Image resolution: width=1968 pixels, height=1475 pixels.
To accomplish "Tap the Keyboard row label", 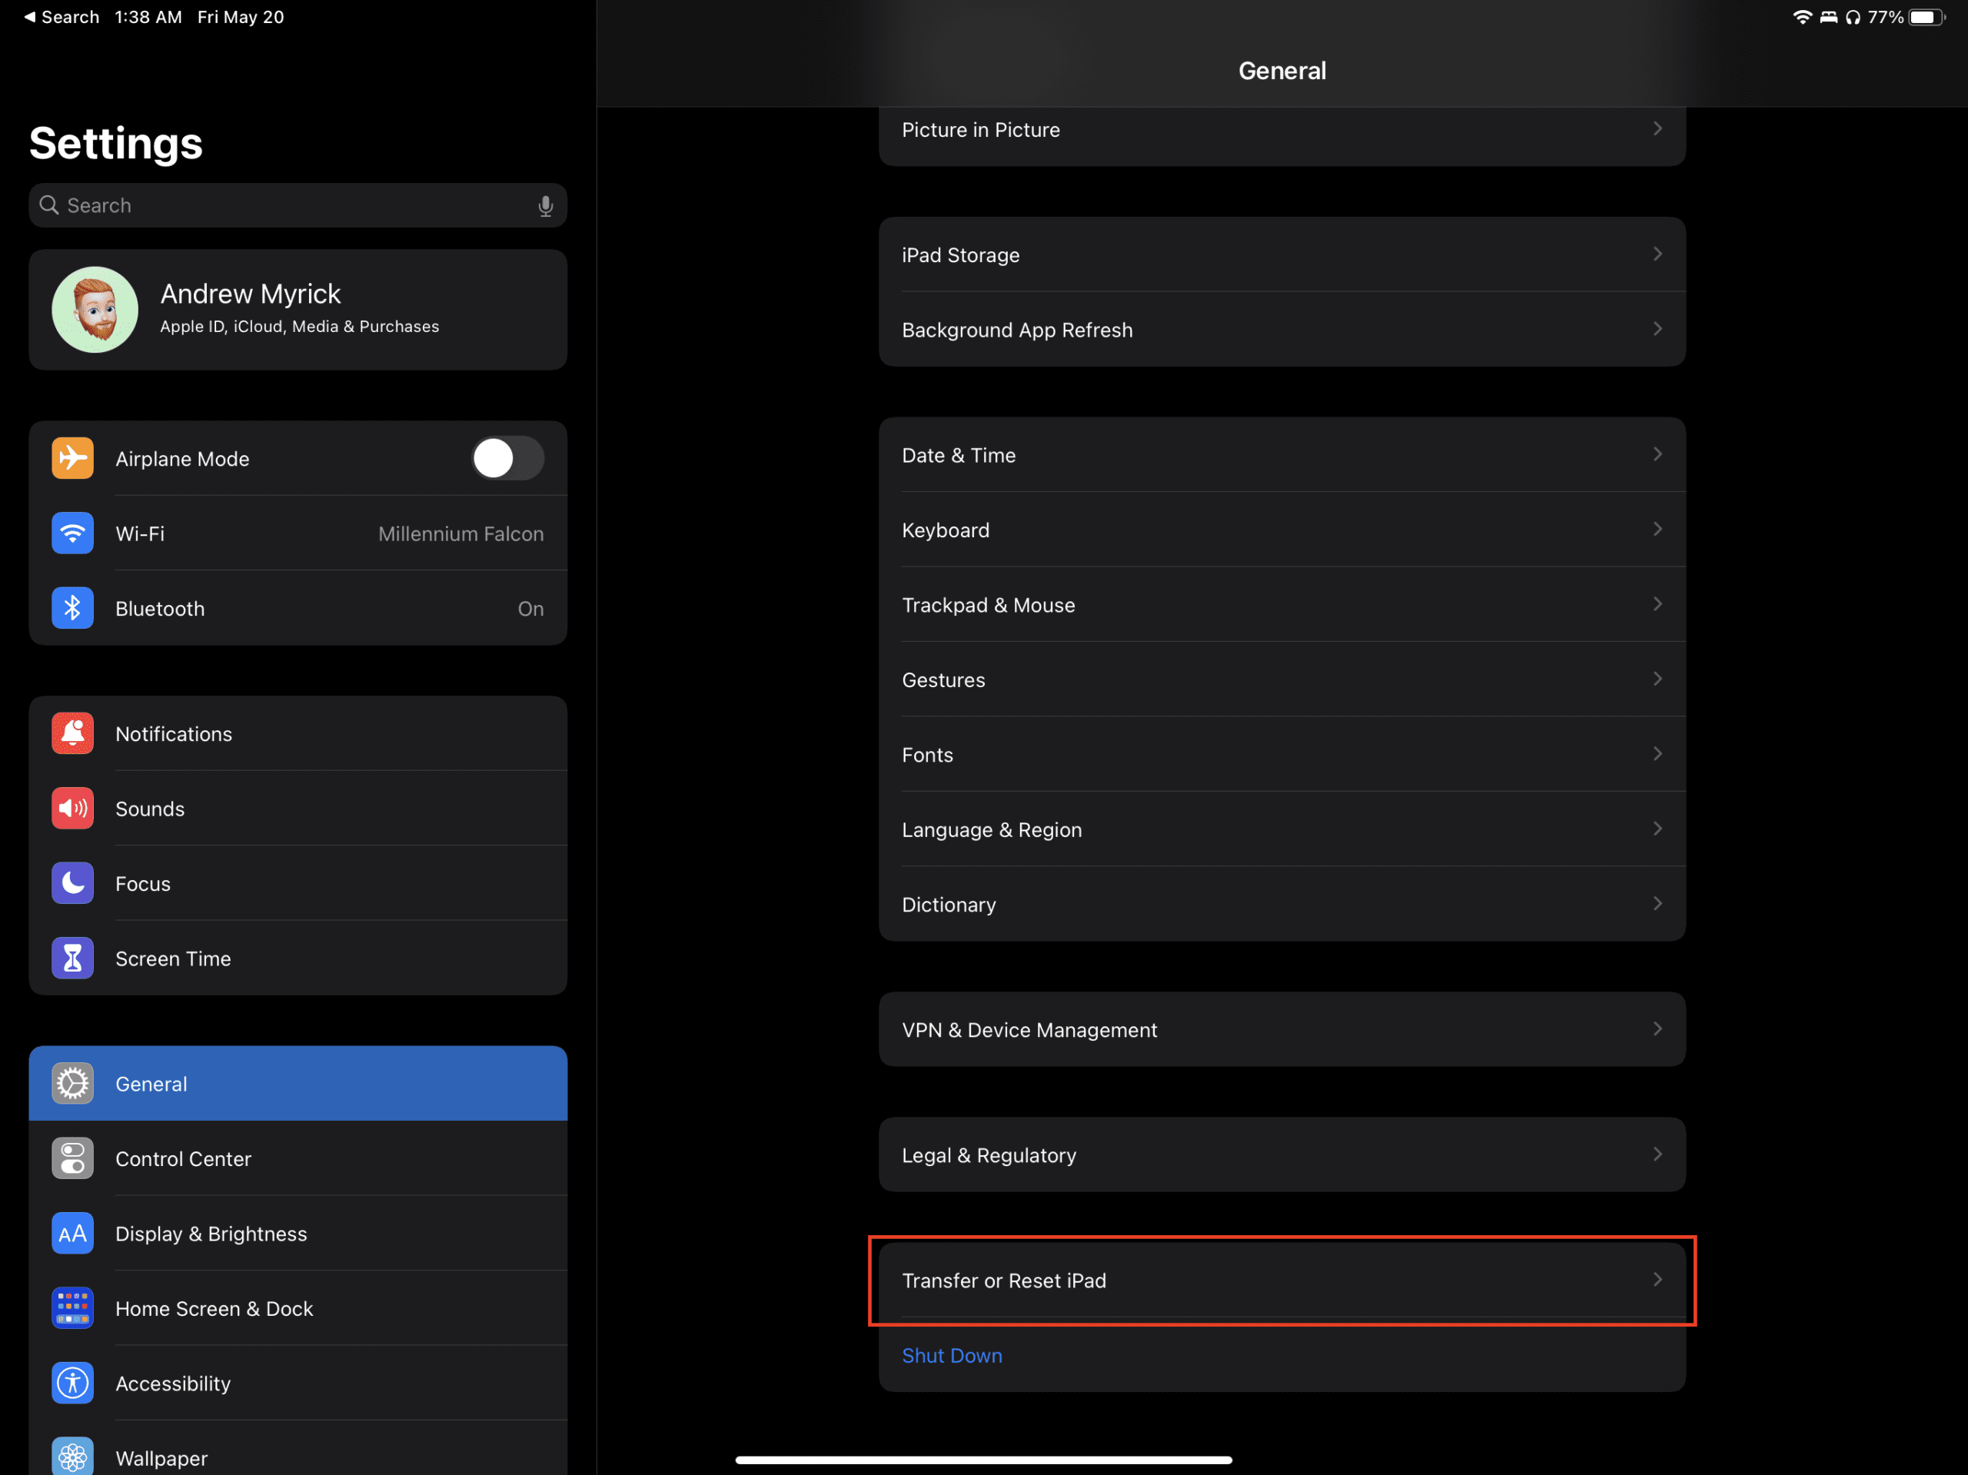I will click(x=945, y=530).
